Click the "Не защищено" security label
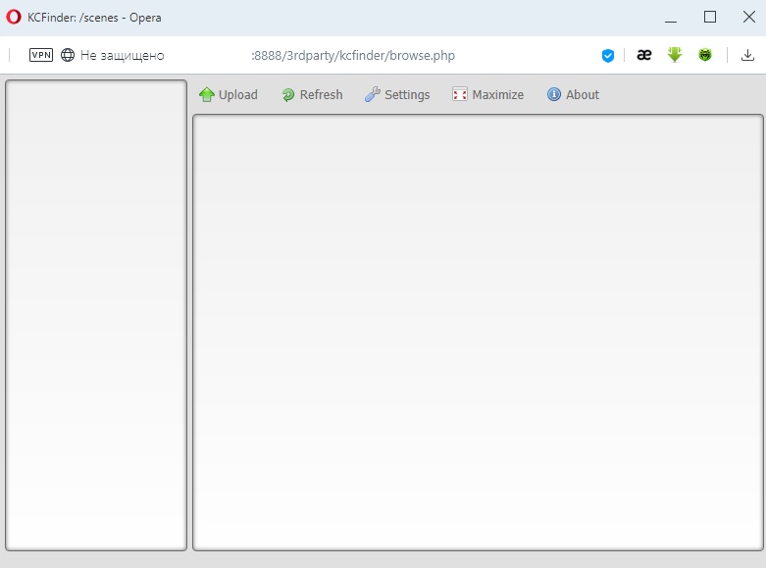 (122, 55)
